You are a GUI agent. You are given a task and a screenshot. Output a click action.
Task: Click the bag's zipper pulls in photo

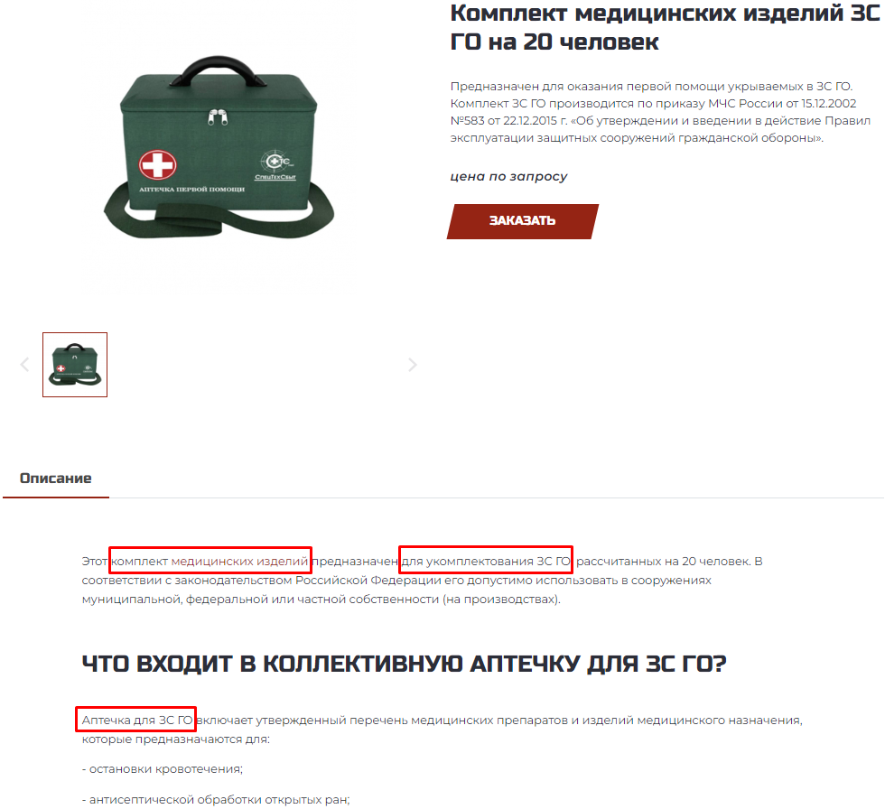click(218, 116)
